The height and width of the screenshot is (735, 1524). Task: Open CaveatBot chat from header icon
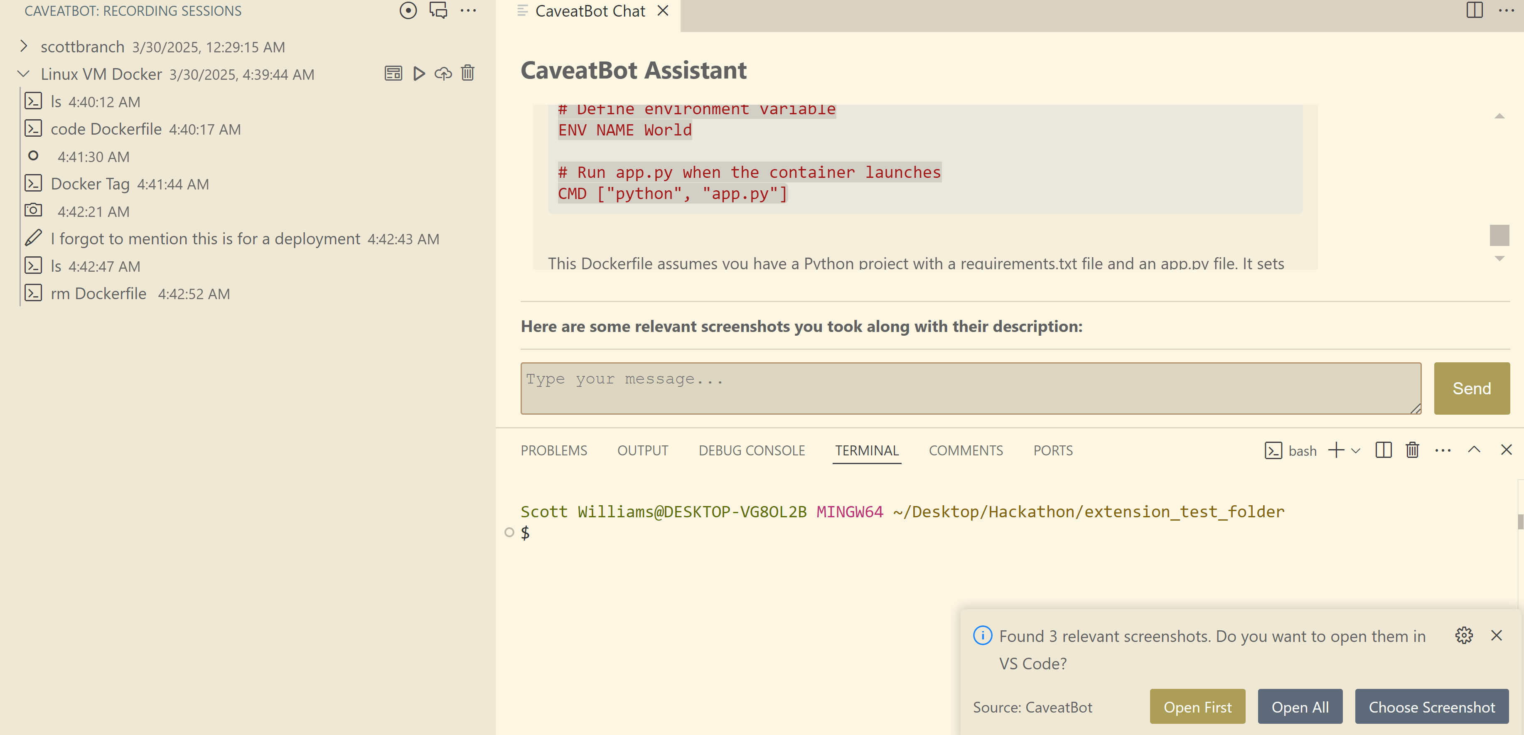coord(438,11)
